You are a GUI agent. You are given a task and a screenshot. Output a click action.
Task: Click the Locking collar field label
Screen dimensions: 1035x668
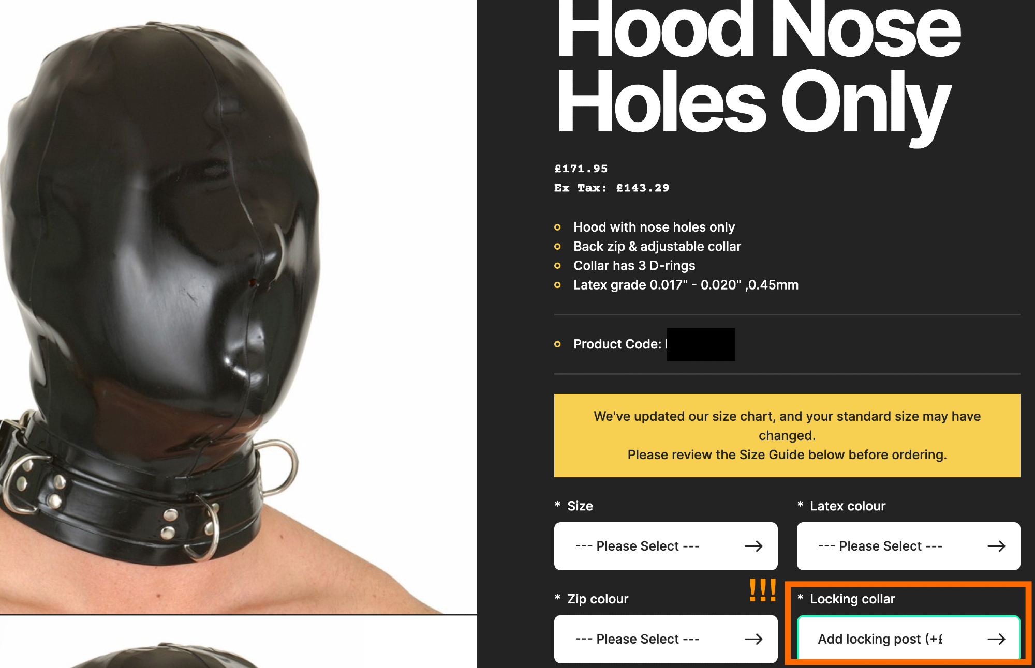point(852,599)
